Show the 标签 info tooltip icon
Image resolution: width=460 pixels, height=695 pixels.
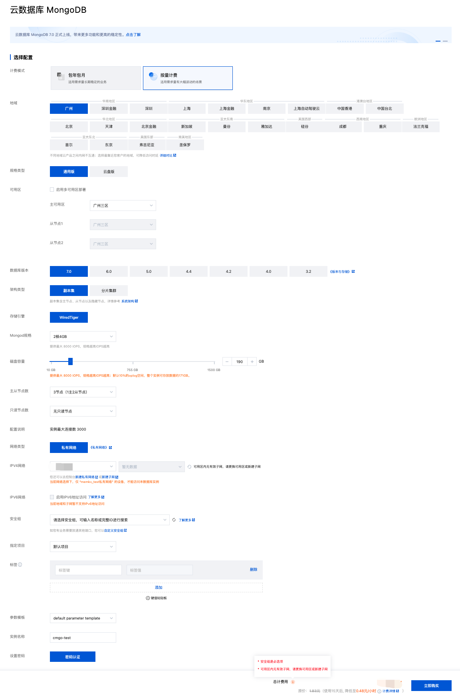(20, 565)
